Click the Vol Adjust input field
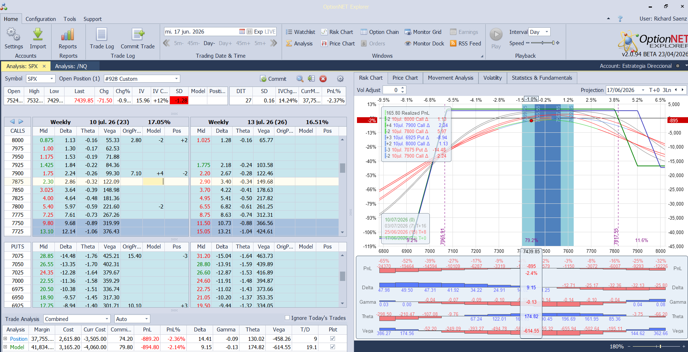 (391, 90)
